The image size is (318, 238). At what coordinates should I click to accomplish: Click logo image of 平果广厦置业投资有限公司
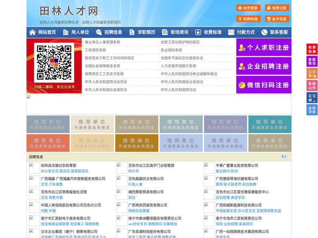209,168
